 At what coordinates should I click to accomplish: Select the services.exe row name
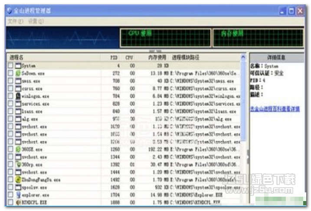pos(35,104)
